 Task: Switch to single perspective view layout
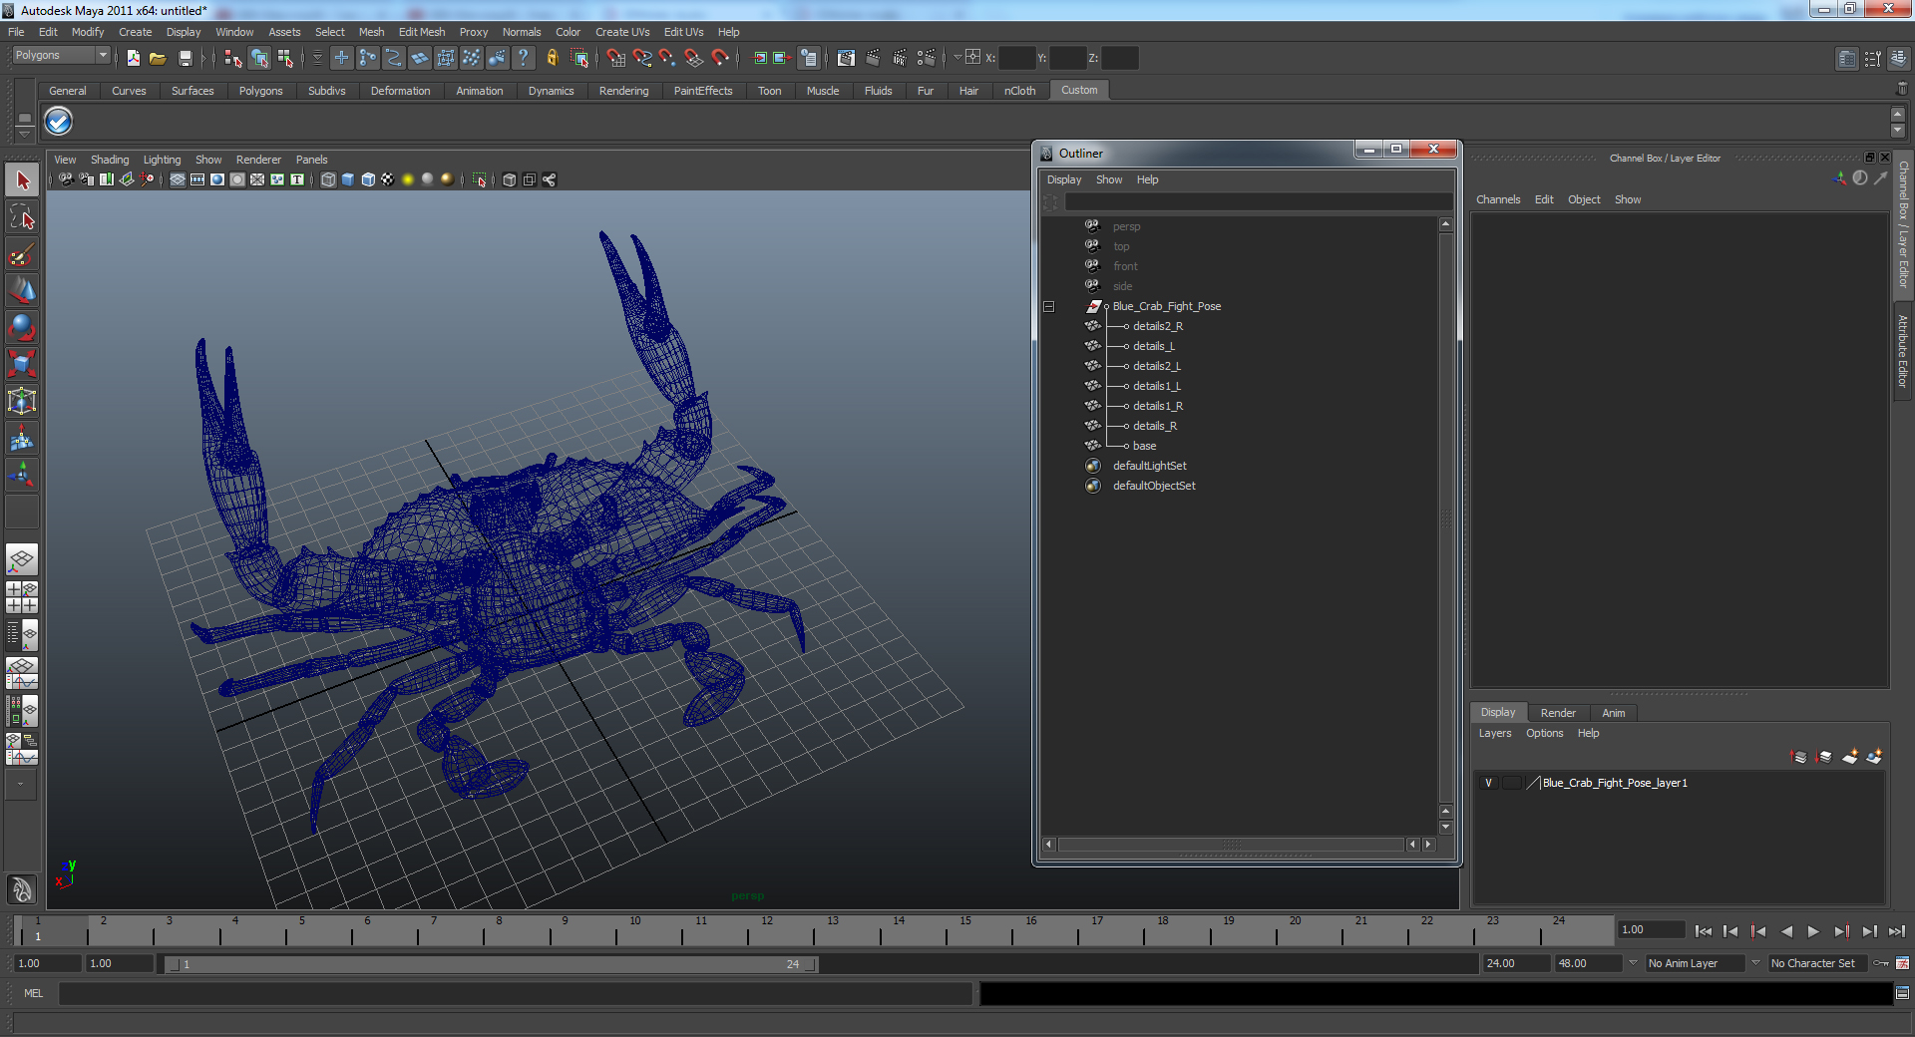pyautogui.click(x=22, y=559)
